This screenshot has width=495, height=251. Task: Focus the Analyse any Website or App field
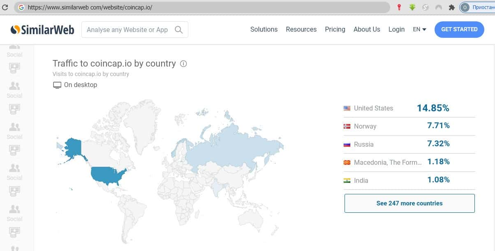click(x=127, y=30)
